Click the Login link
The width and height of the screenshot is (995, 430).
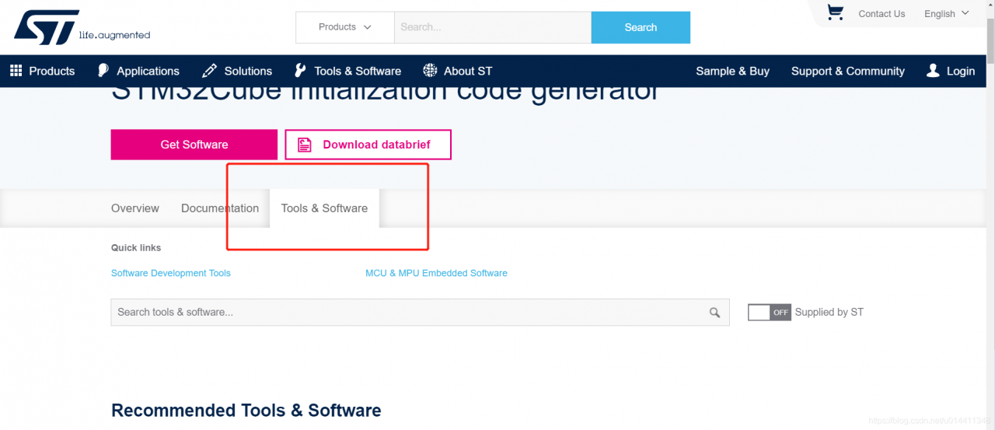pos(961,71)
